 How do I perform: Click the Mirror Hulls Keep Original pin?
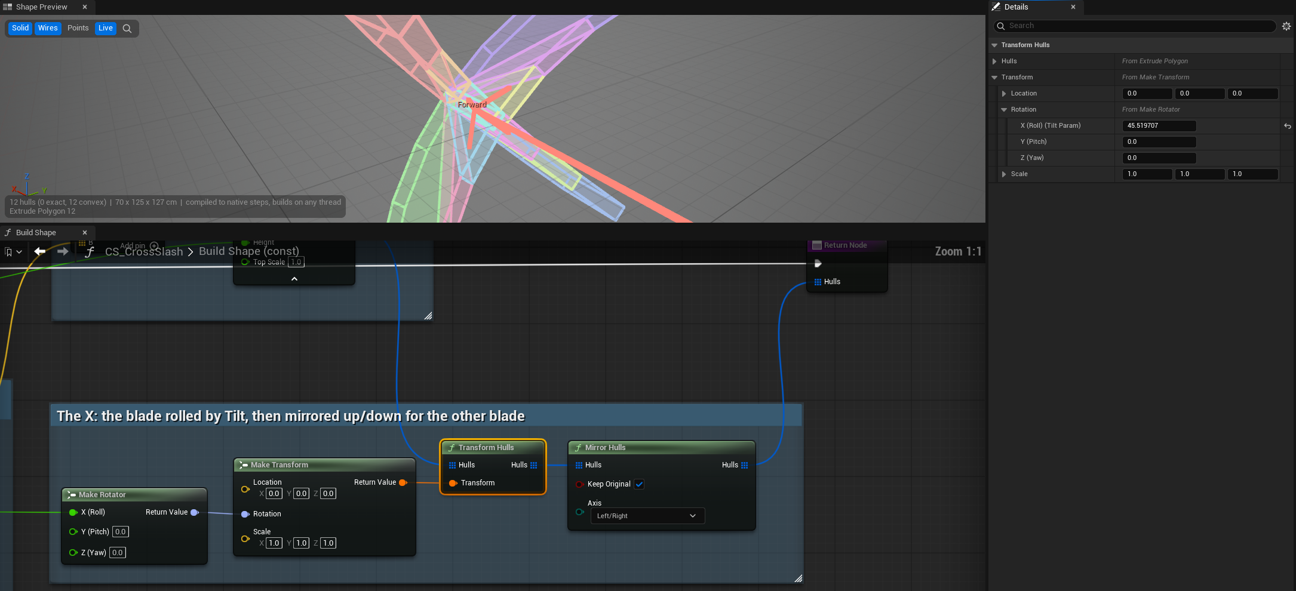pos(579,484)
